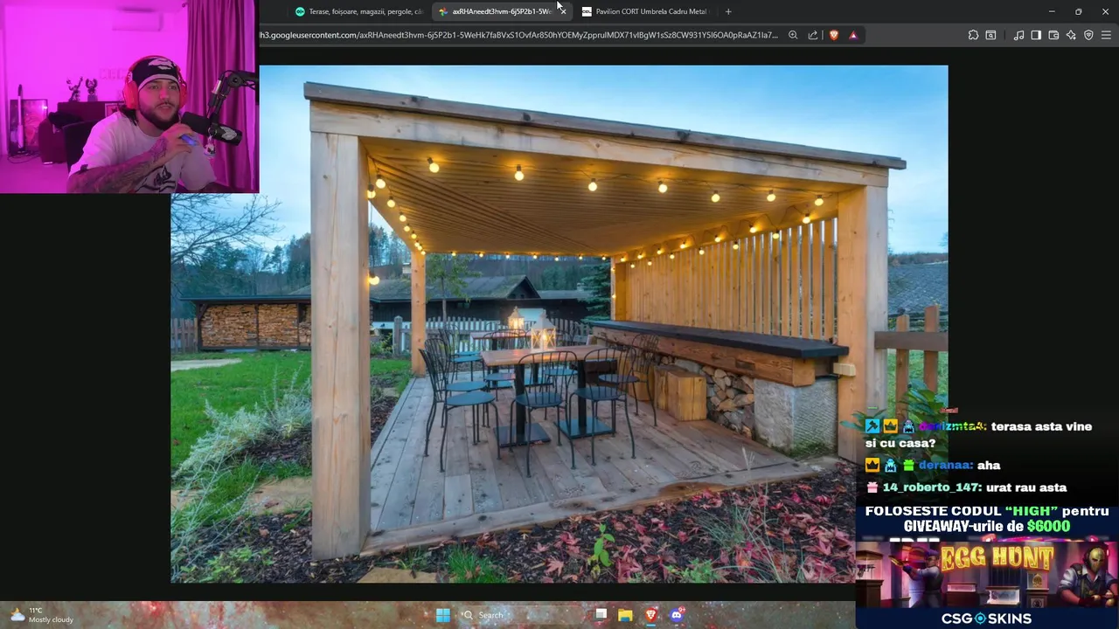Close the active googleusercontent image tab
The width and height of the screenshot is (1119, 629).
tap(562, 11)
